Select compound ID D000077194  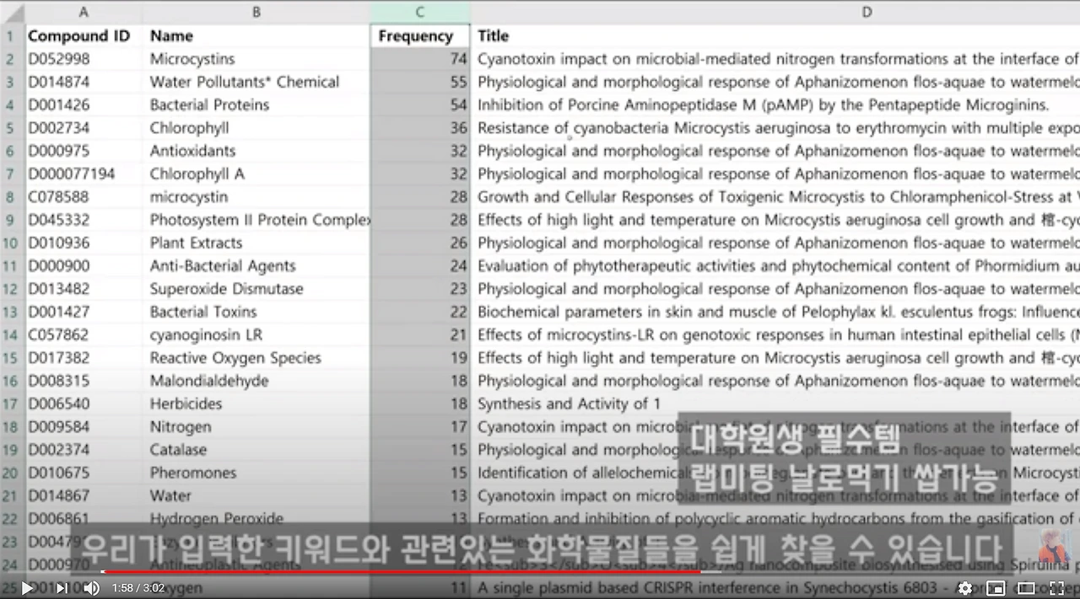[83, 174]
